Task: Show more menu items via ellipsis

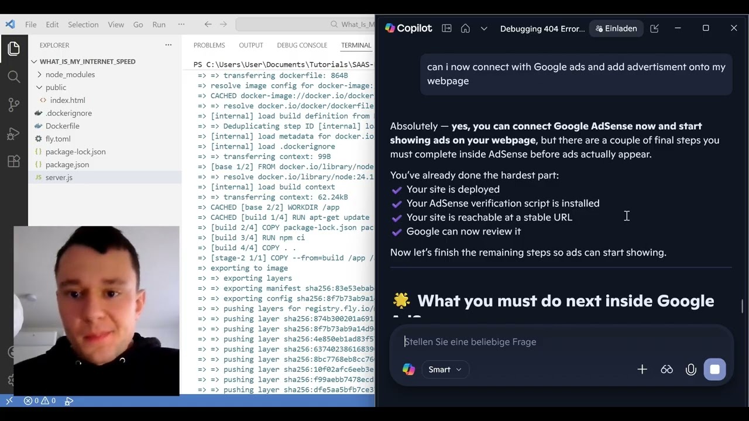Action: coord(181,25)
